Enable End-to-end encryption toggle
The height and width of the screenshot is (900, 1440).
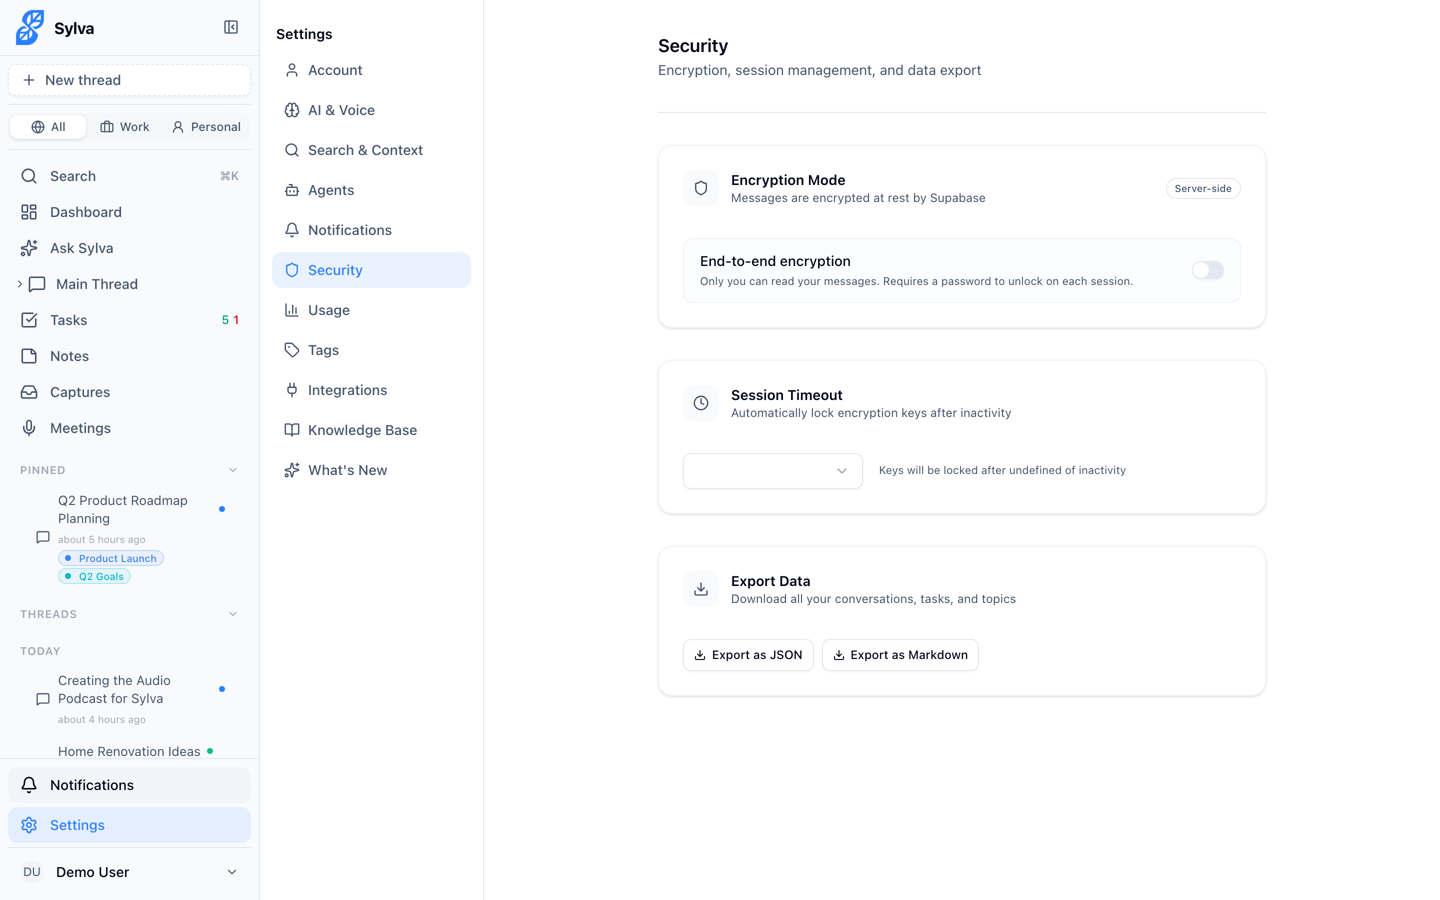click(1207, 270)
